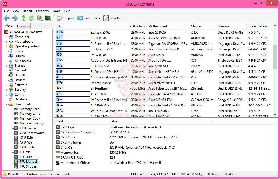Image resolution: width=280 pixels, height=179 pixels.
Task: Expand the Server tree node
Action: (7, 51)
